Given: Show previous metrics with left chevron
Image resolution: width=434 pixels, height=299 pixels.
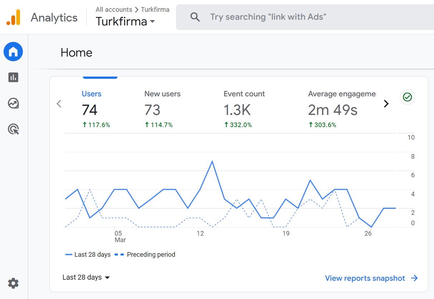Looking at the screenshot, I should point(59,104).
